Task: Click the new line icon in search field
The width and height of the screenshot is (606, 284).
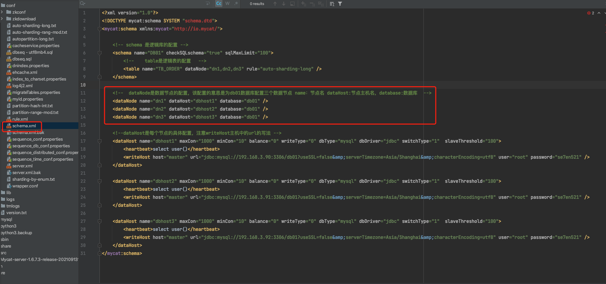Action: (x=208, y=4)
